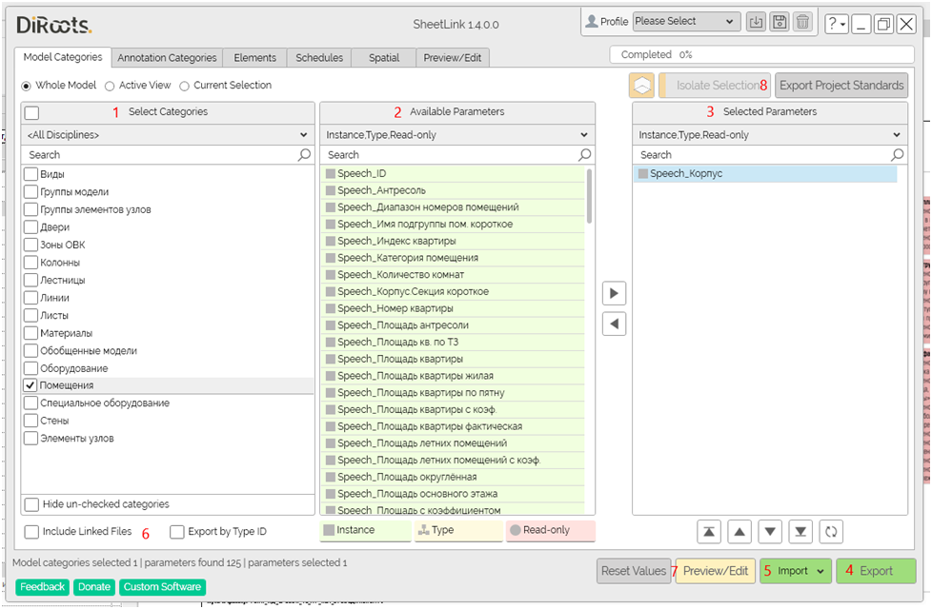932x609 pixels.
Task: Enable the Двери category checkbox
Action: [31, 227]
